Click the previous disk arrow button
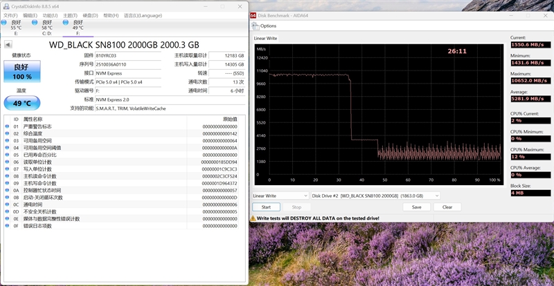Screen dimensions: 554x286 tap(8, 44)
